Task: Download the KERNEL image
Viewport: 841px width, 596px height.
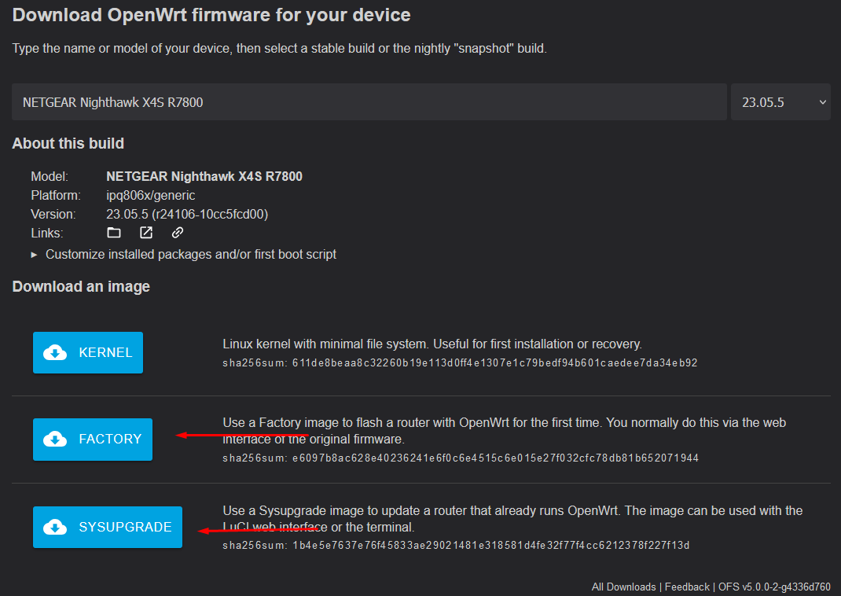Action: coord(88,352)
